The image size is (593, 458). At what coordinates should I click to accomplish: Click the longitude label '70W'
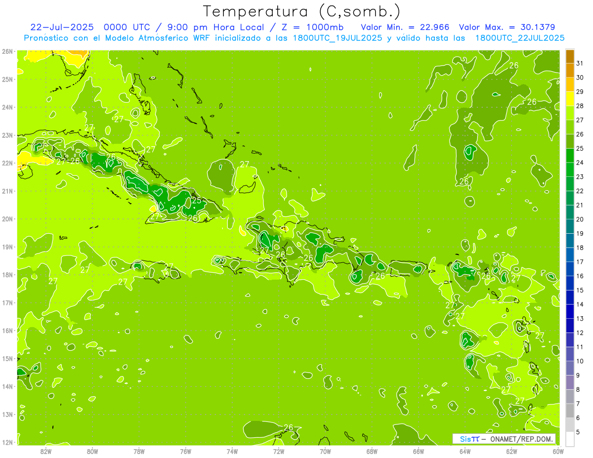point(325,451)
